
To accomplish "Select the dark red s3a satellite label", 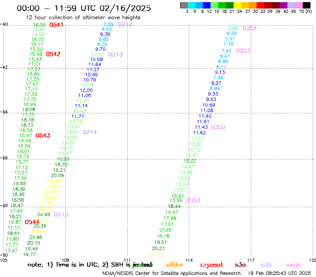I will [x=240, y=265].
